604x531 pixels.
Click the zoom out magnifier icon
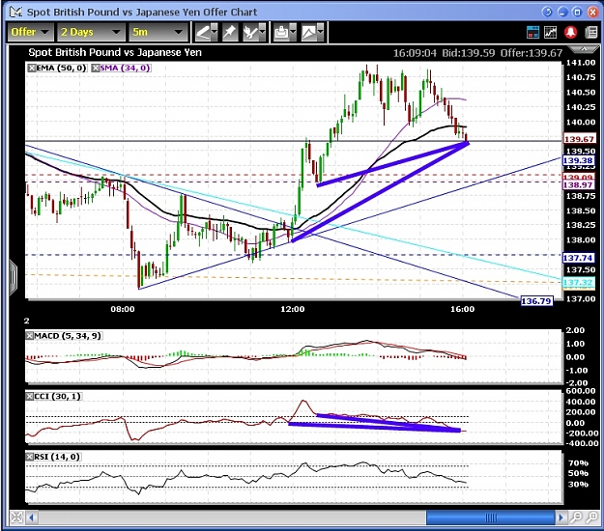pos(576,517)
